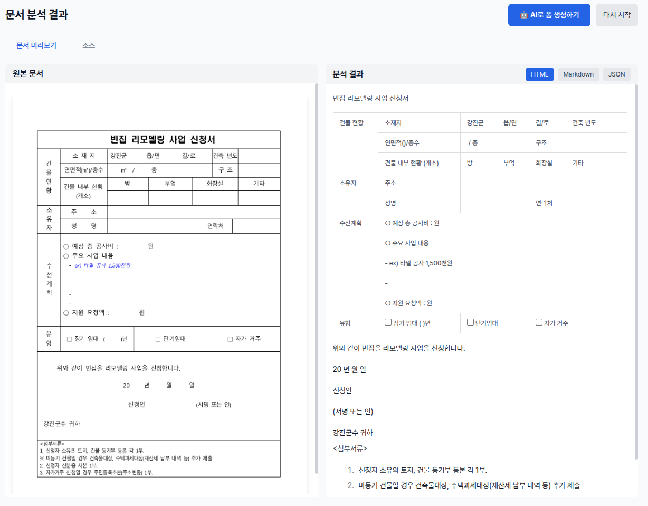648x506 pixels.
Task: View the analysis result as JSON
Action: [x=616, y=74]
